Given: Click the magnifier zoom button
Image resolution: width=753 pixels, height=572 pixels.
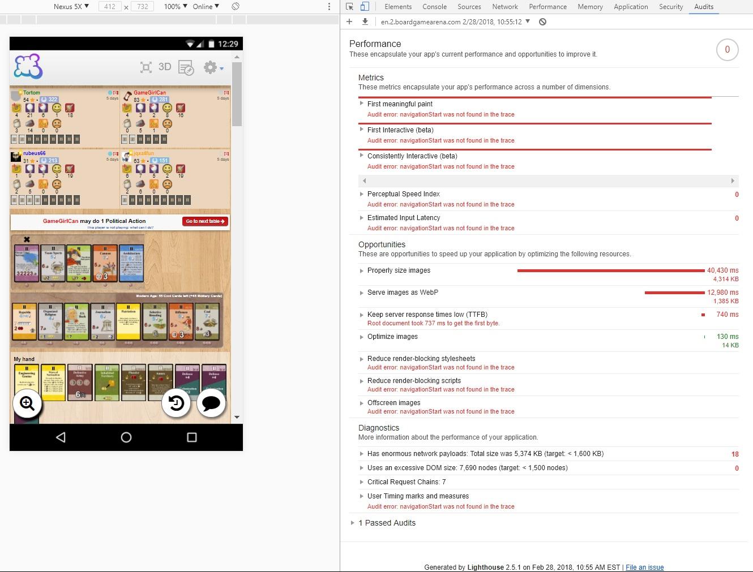Looking at the screenshot, I should 27,403.
